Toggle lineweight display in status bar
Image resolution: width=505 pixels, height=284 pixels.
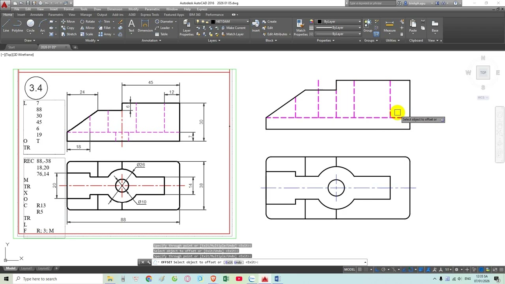point(421,269)
